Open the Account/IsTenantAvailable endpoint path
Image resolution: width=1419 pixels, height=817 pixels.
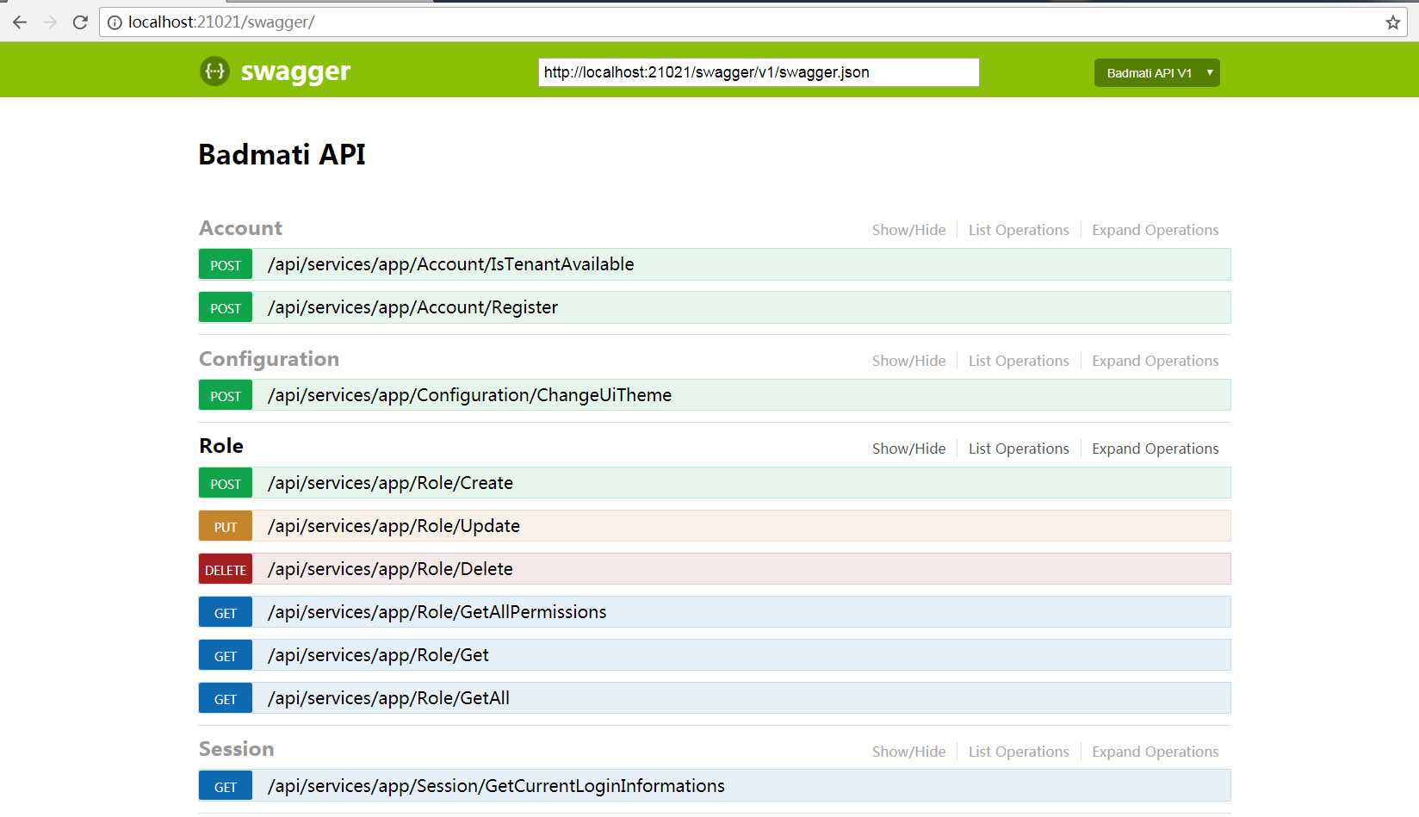point(450,264)
